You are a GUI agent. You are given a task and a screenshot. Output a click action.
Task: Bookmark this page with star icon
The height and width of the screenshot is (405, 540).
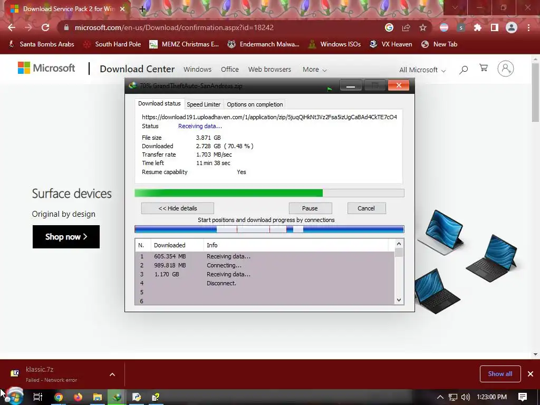[x=423, y=27]
